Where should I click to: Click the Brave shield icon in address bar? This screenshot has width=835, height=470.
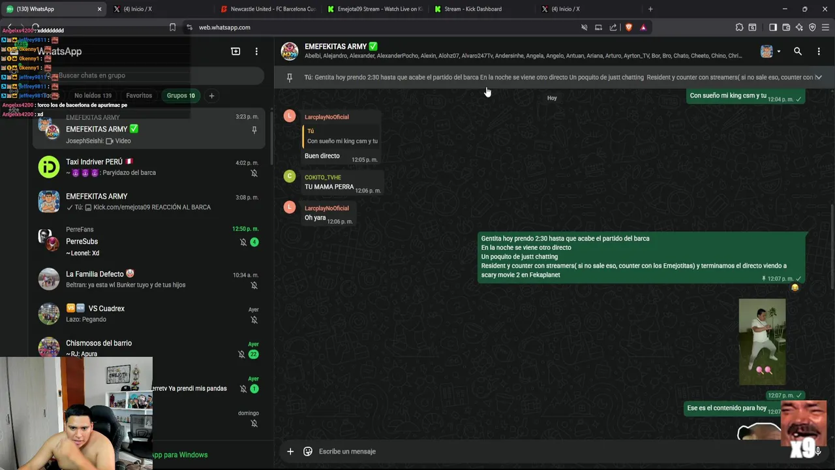pyautogui.click(x=629, y=27)
